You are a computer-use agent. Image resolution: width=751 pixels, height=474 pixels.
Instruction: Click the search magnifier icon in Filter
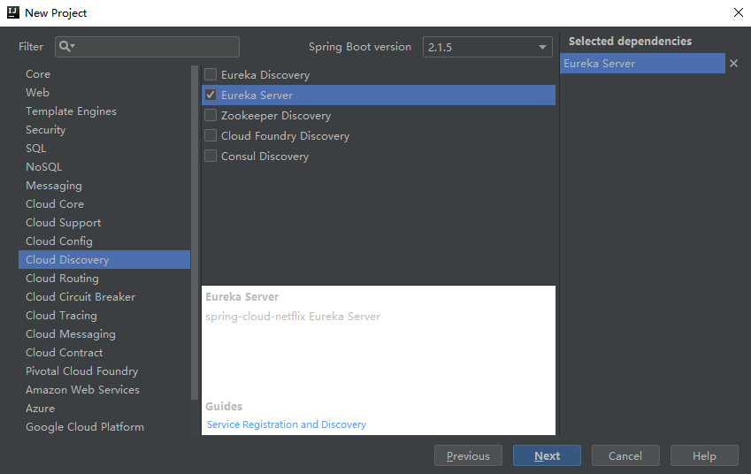(x=66, y=47)
